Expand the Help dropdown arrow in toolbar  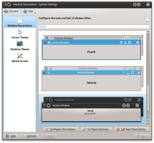click(35, 13)
